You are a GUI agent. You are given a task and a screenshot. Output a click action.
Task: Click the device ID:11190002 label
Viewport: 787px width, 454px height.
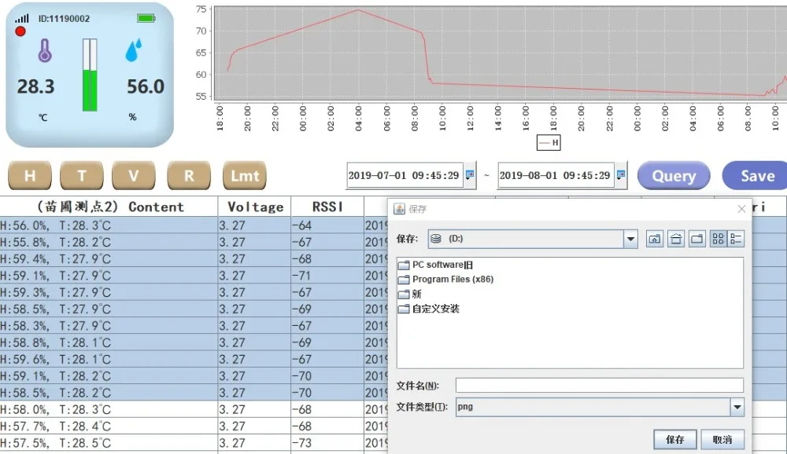64,19
